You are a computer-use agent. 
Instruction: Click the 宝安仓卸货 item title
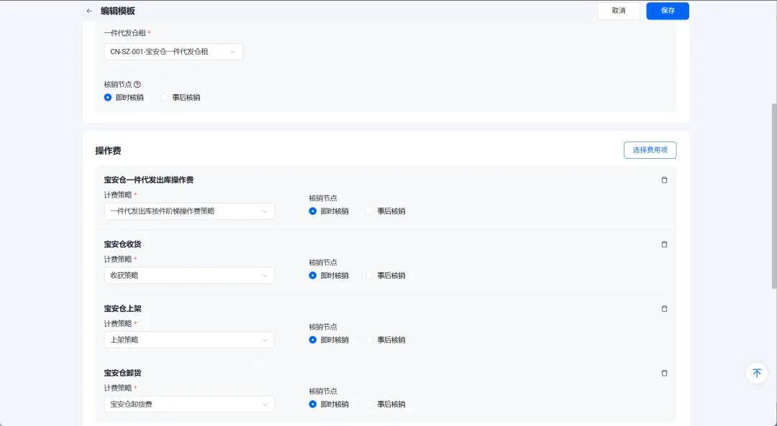point(122,373)
